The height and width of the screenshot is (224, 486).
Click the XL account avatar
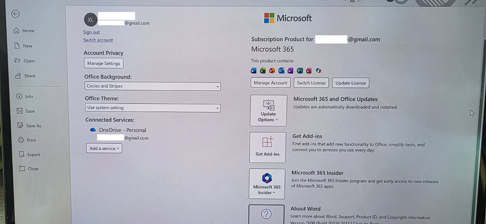point(91,20)
